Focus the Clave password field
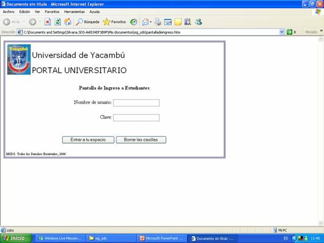Image resolution: width=324 pixels, height=243 pixels. coord(136,117)
